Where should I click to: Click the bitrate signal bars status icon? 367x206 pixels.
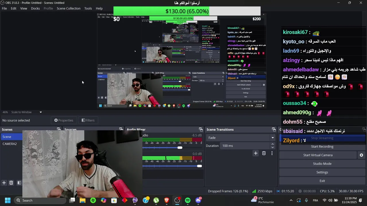coord(254,191)
